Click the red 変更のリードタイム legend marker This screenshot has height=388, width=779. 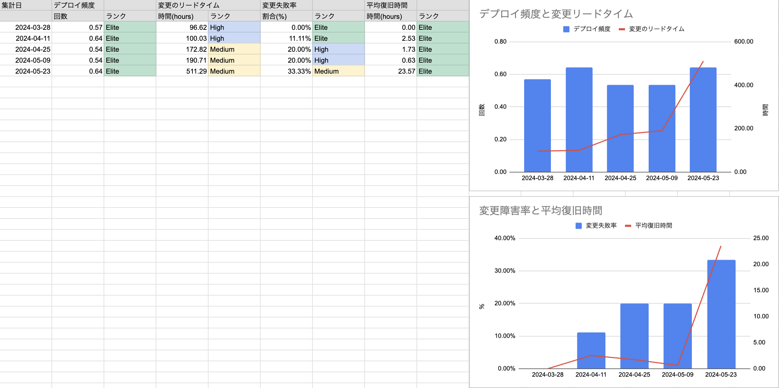pyautogui.click(x=622, y=29)
